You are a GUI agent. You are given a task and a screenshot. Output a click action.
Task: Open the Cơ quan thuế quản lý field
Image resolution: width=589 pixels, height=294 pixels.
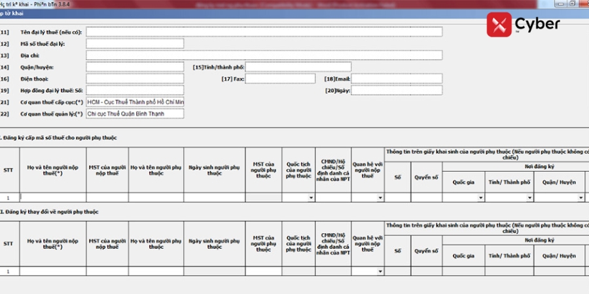[135, 114]
